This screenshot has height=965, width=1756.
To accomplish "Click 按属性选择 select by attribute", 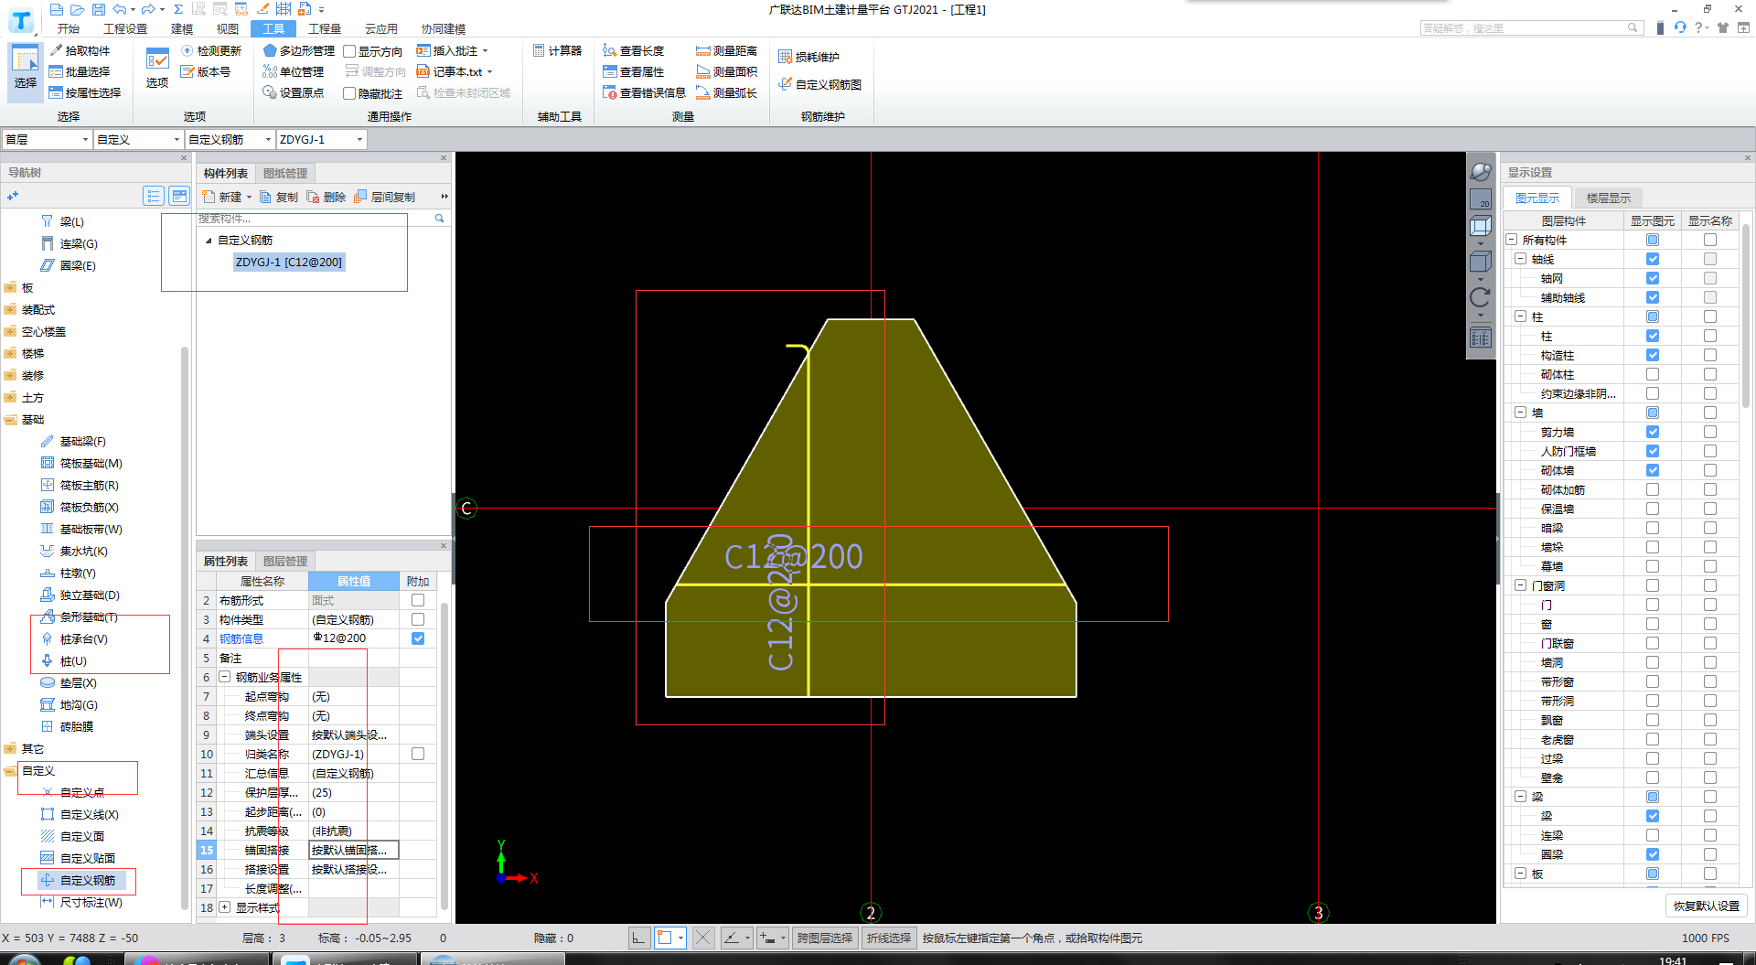I will point(85,92).
